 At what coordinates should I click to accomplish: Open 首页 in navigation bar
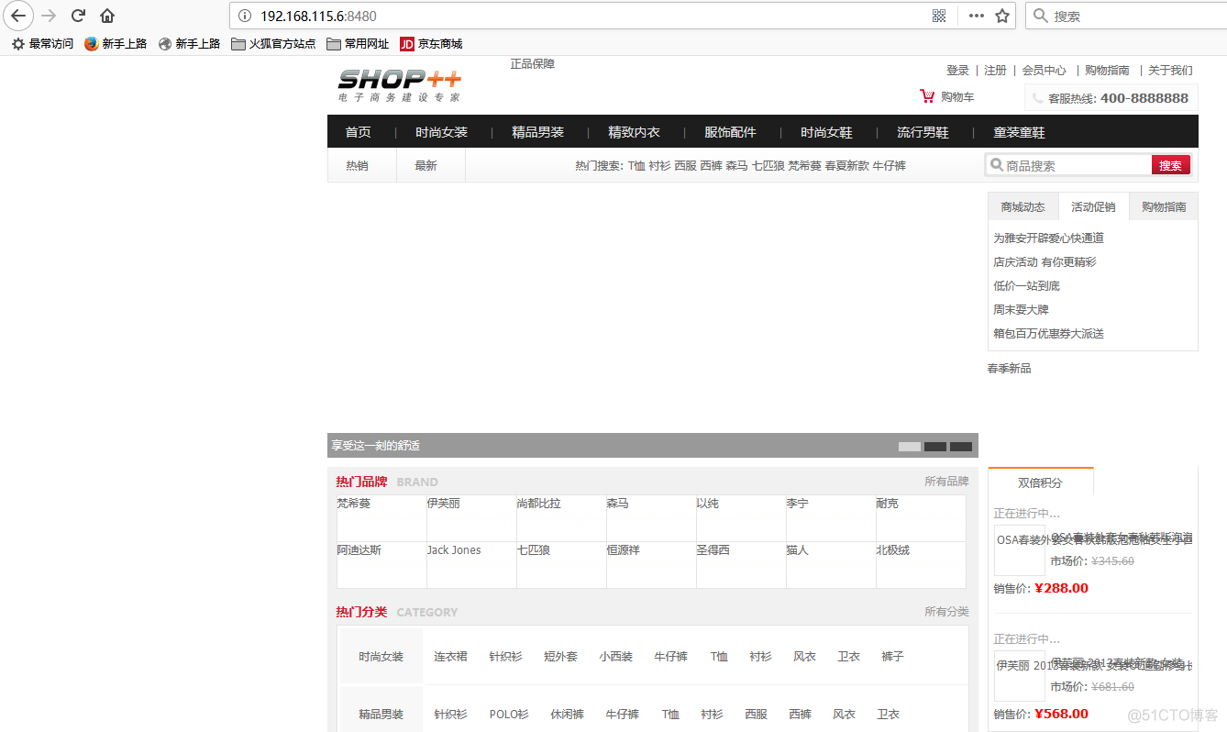359,132
